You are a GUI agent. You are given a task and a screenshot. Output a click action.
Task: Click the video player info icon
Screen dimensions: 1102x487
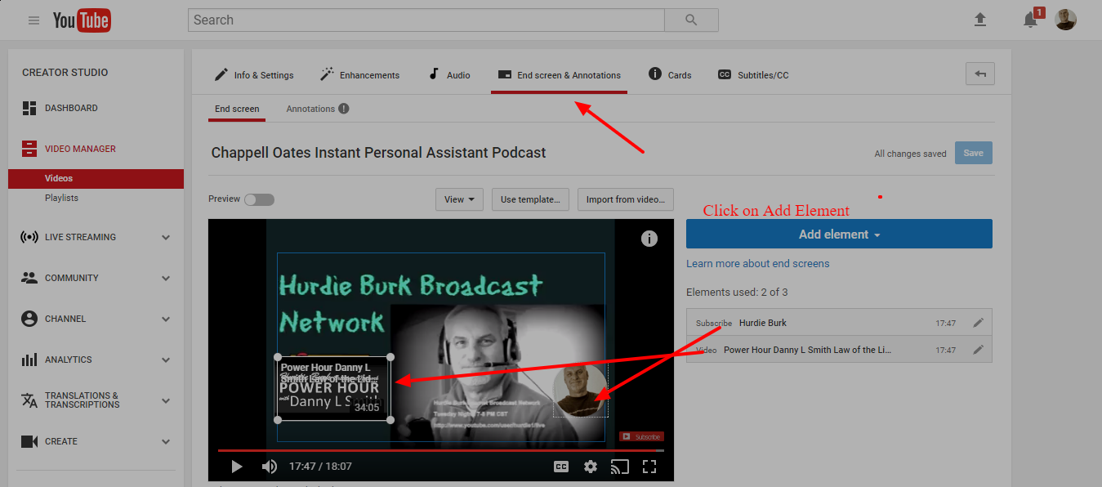click(x=649, y=239)
